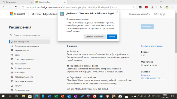Open File Explorer from taskbar
The height and width of the screenshot is (99, 177).
23,96
